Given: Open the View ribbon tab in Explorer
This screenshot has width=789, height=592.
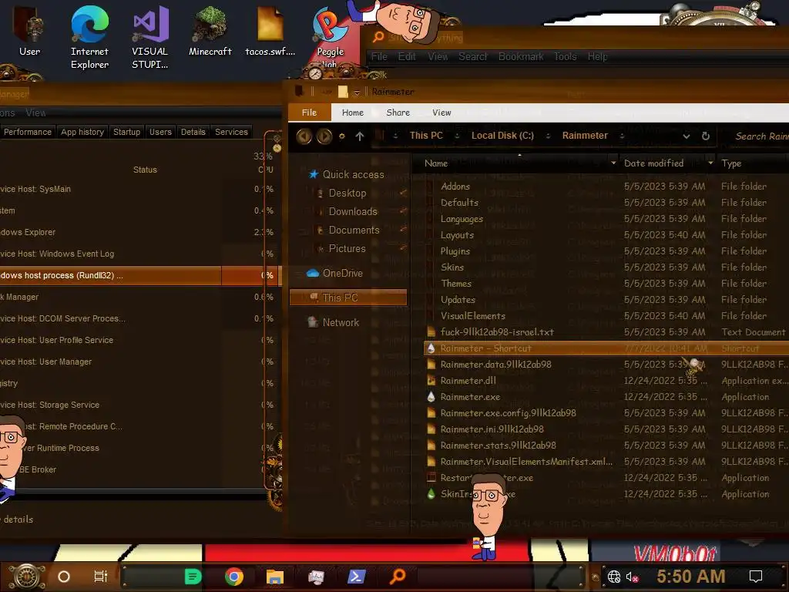Looking at the screenshot, I should [442, 113].
